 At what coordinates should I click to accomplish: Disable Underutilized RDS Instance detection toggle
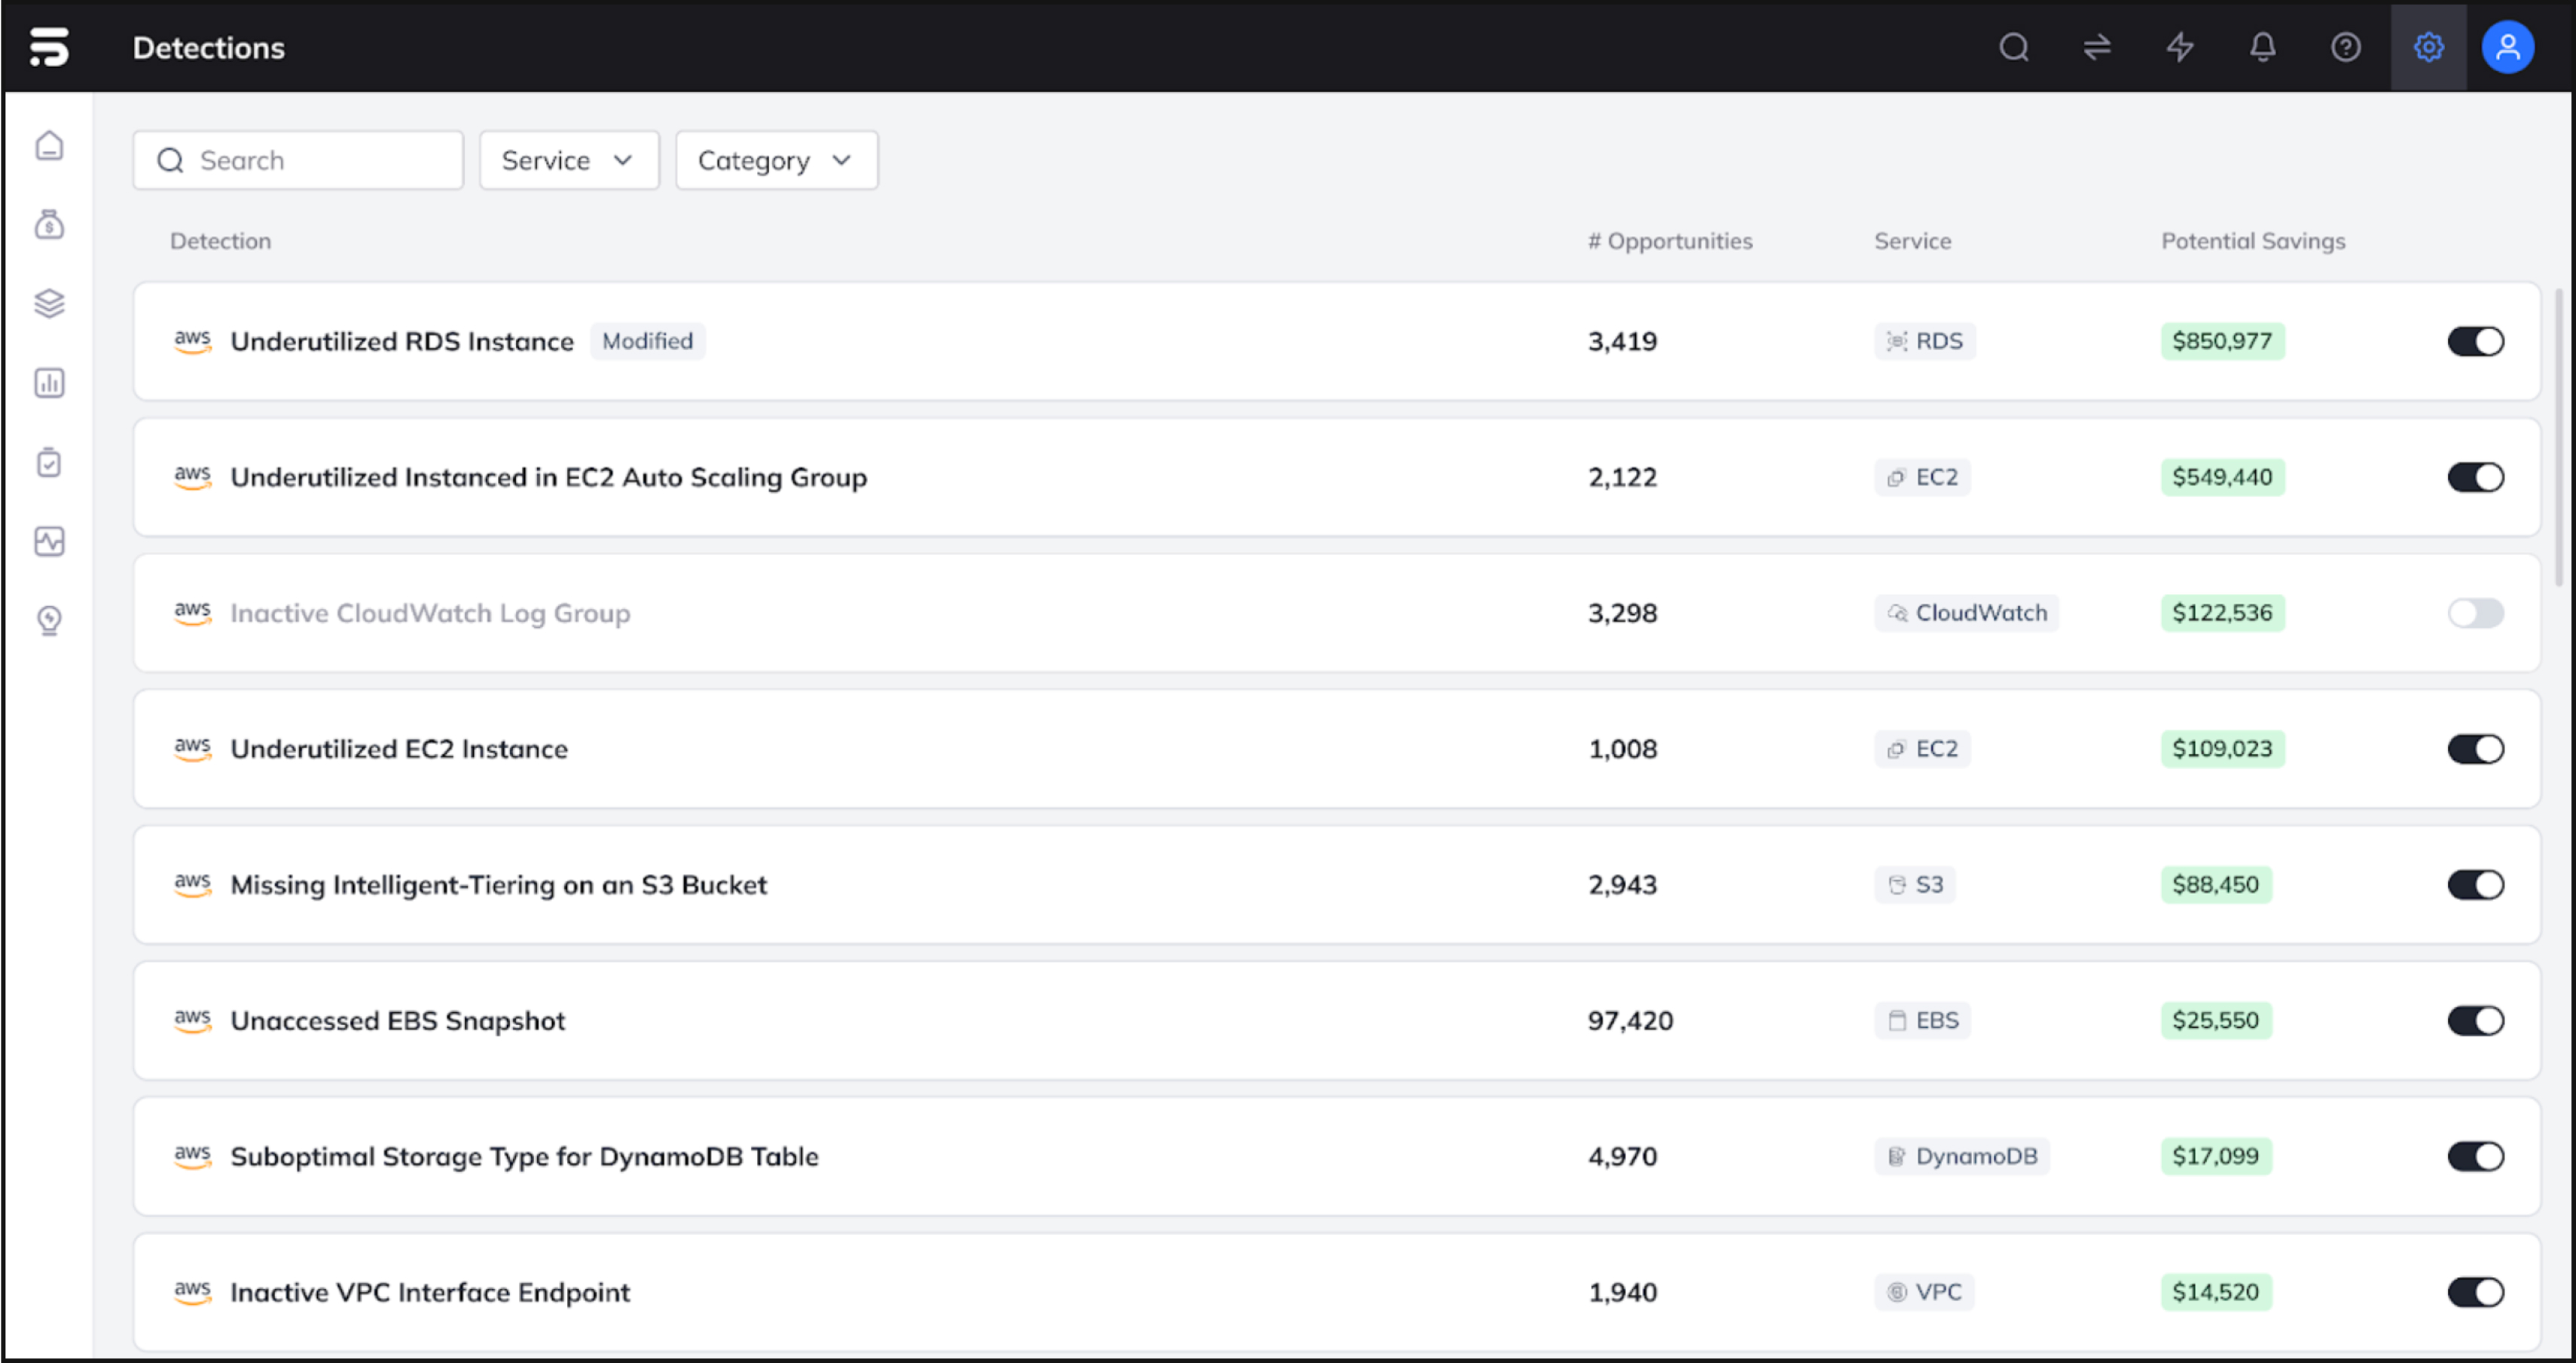click(2475, 341)
